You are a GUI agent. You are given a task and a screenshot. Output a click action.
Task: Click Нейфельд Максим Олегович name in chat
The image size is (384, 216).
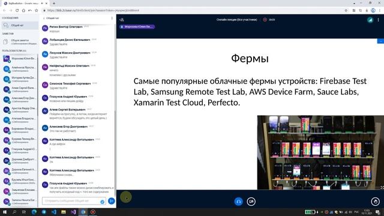pos(70,66)
